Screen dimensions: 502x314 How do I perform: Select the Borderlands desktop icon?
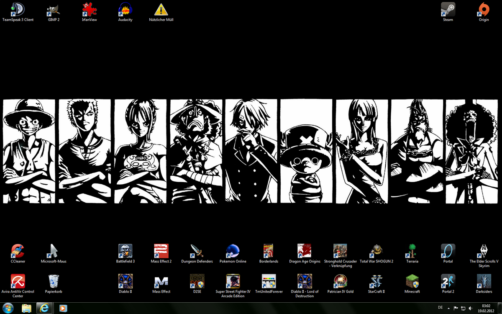(269, 254)
